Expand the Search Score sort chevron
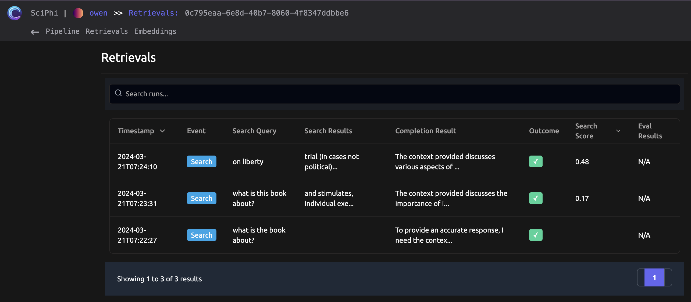The width and height of the screenshot is (691, 302). [x=618, y=131]
